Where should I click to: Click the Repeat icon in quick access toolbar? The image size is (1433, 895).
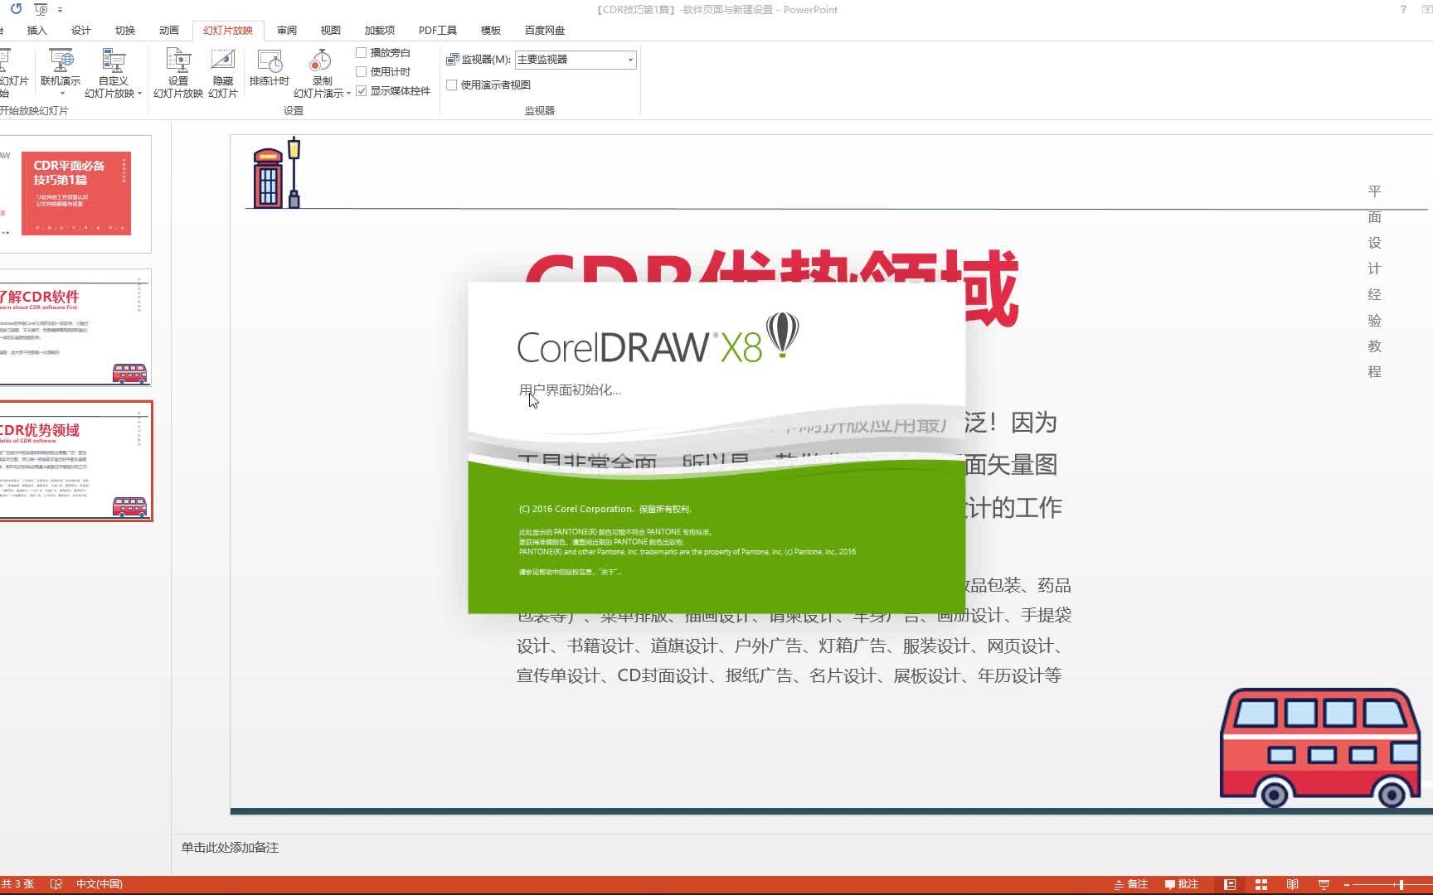[x=16, y=9]
